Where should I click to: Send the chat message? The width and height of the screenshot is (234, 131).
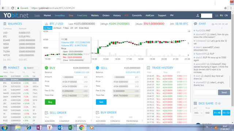point(224,92)
